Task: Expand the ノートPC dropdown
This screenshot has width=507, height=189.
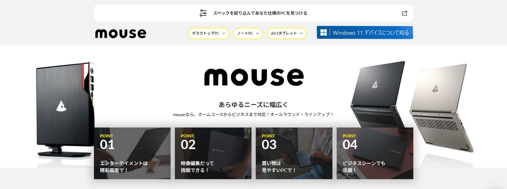Action: point(248,33)
